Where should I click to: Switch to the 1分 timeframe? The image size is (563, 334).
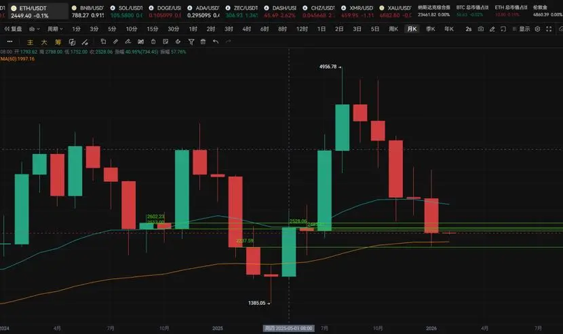pyautogui.click(x=76, y=29)
